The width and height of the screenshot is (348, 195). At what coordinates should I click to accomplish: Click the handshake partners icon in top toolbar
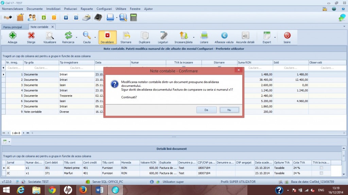[x=8, y=17]
